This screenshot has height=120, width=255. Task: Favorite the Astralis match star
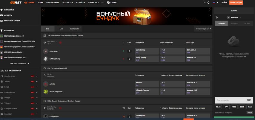[x=44, y=75]
